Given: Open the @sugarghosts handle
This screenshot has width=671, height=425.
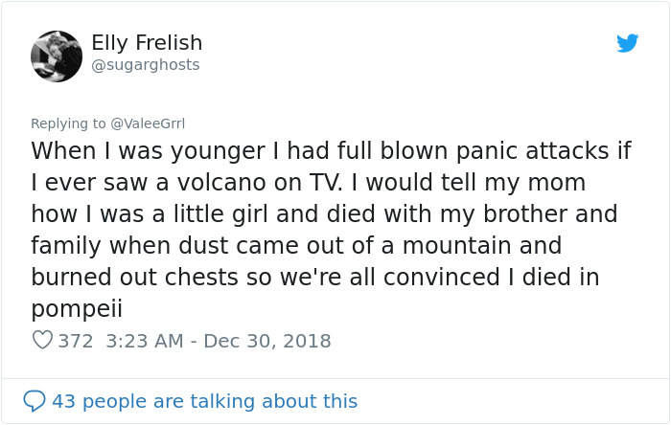Looking at the screenshot, I should [x=145, y=65].
